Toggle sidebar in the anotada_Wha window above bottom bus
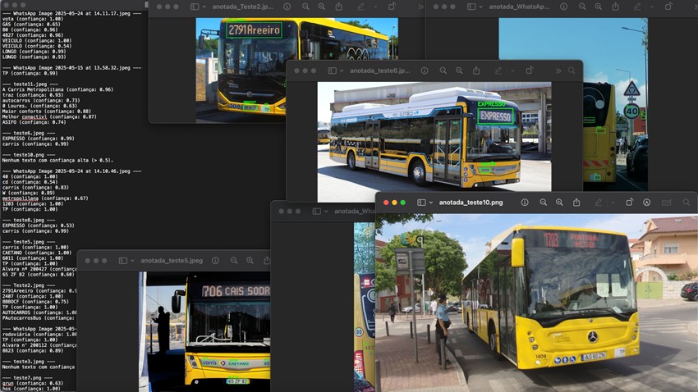This screenshot has width=698, height=392. point(316,211)
